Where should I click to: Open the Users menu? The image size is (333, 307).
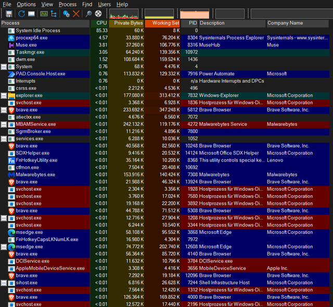pyautogui.click(x=104, y=4)
